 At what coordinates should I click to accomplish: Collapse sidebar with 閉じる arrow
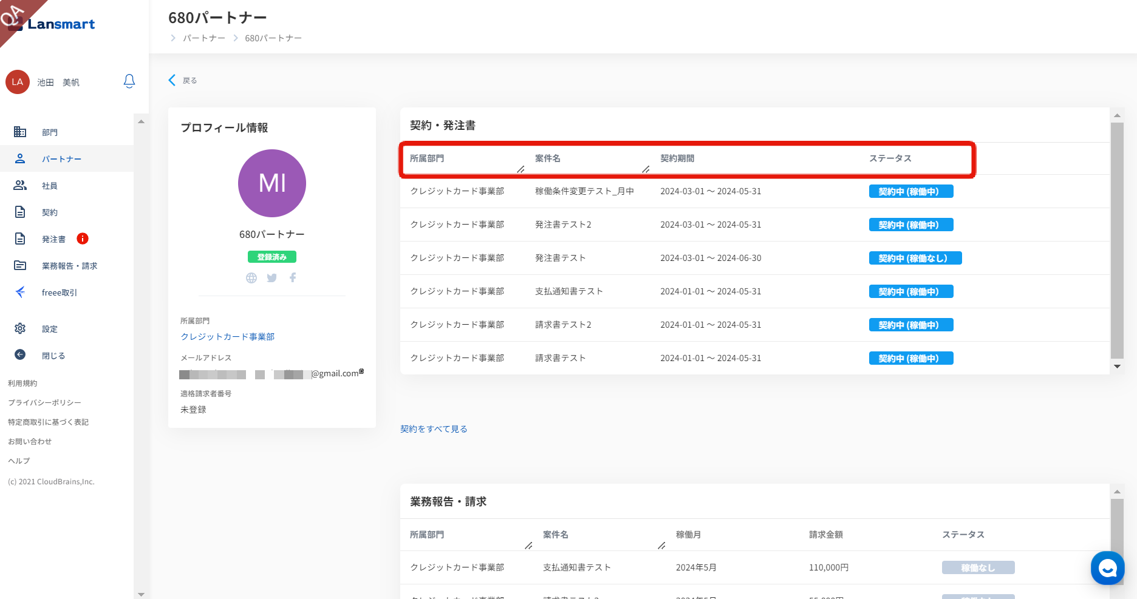20,355
